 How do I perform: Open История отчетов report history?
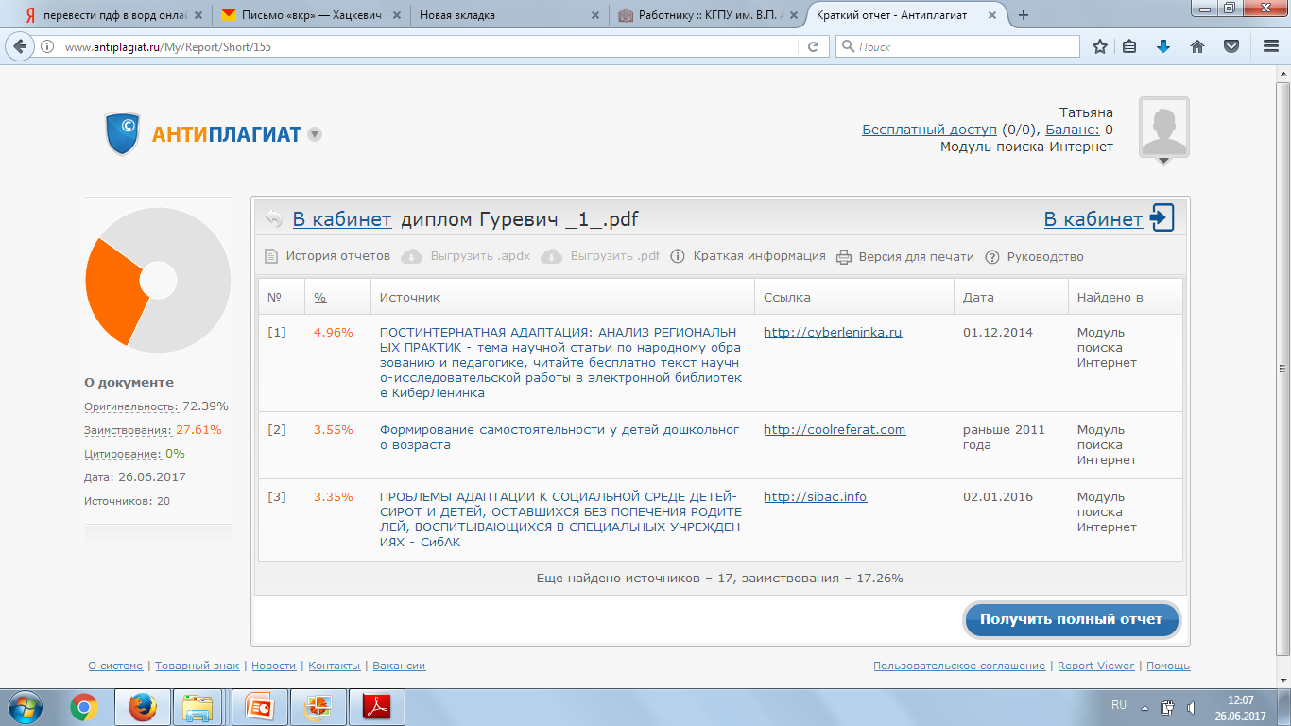pyautogui.click(x=327, y=256)
